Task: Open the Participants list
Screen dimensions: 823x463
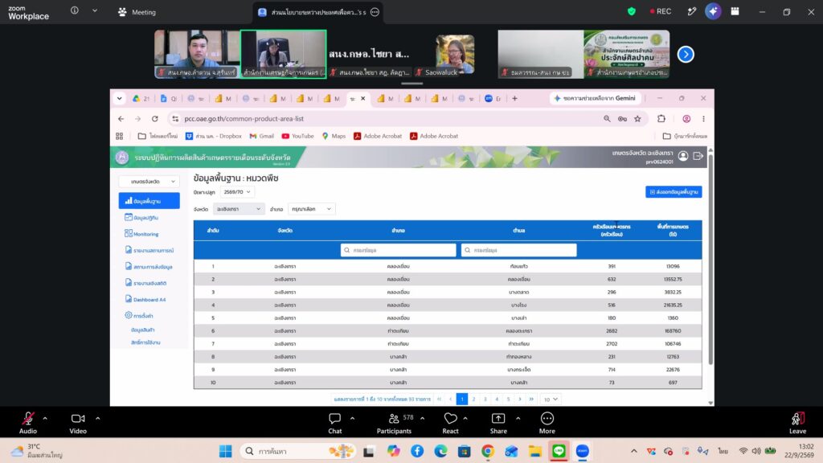Action: pyautogui.click(x=394, y=423)
